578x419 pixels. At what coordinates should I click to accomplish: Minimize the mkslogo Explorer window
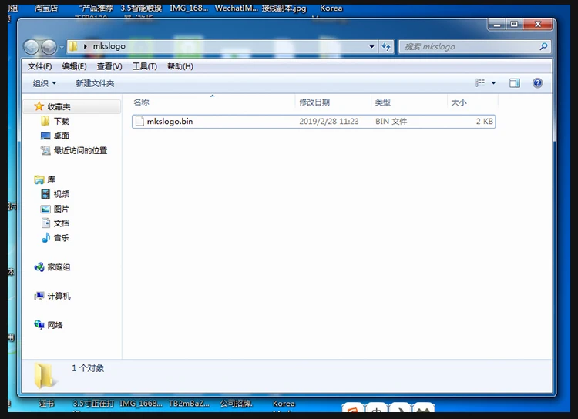tap(497, 25)
